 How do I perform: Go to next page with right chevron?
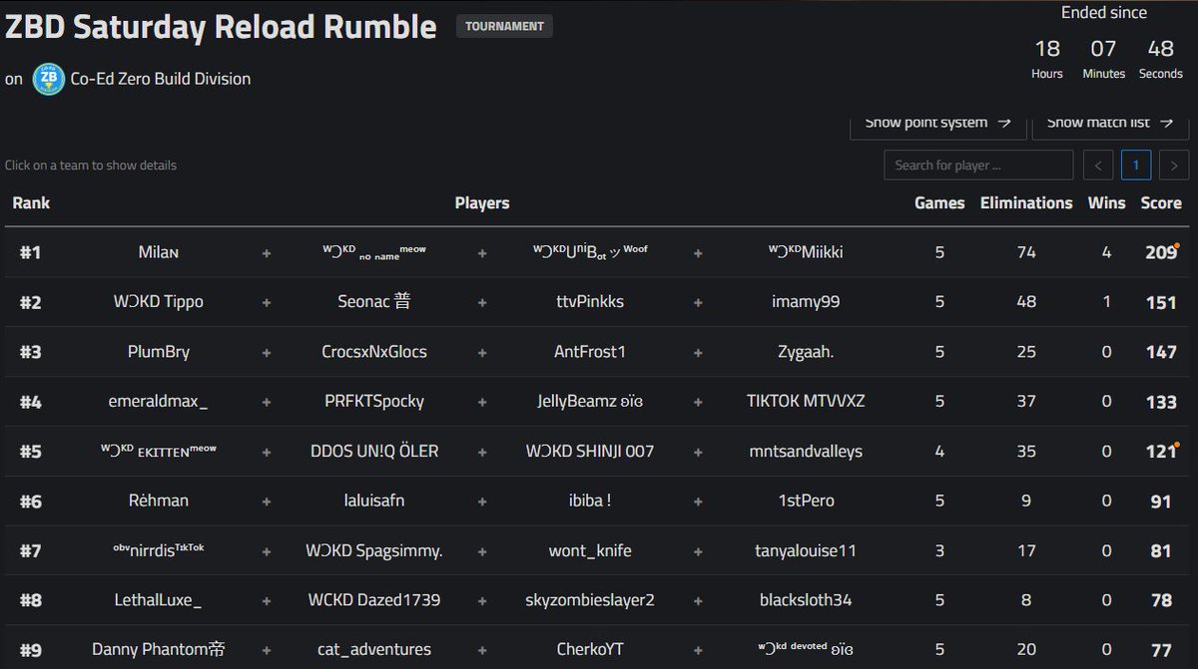coord(1174,165)
